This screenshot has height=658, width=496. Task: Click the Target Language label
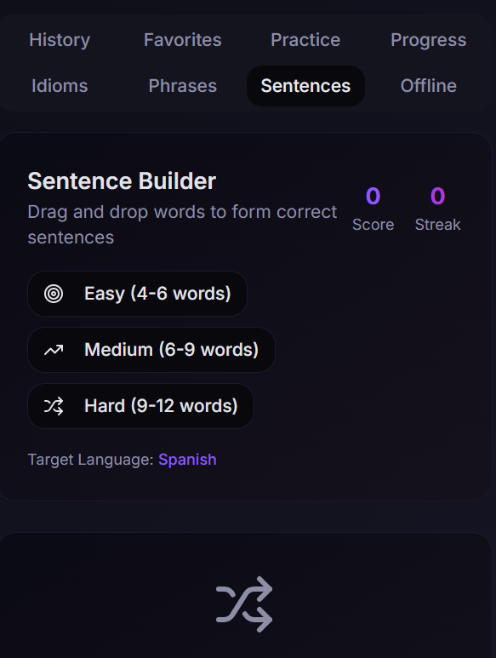click(90, 460)
